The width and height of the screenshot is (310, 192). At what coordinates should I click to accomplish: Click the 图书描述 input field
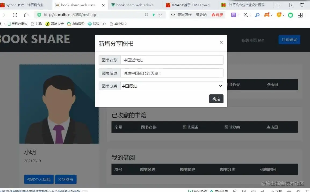[x=172, y=73]
